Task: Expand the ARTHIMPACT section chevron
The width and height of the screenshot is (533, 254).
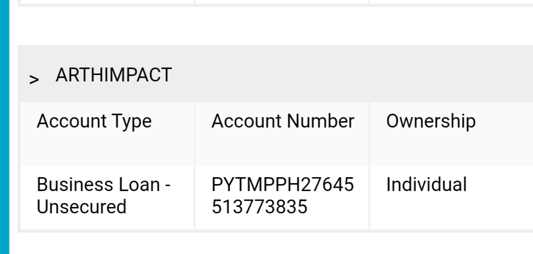Action: (34, 79)
